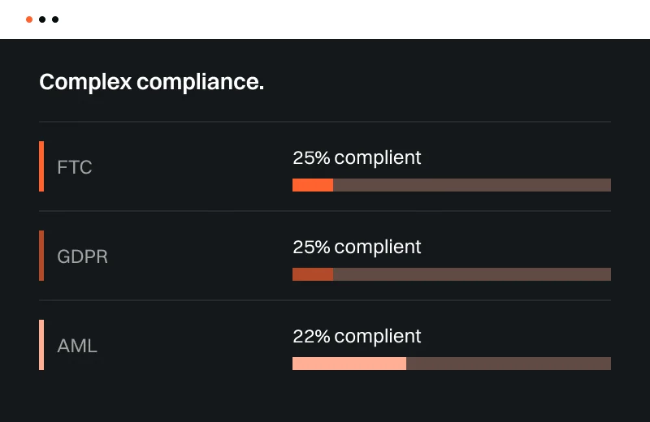Click the GDPR progress bar filled portion
This screenshot has width=650, height=422.
[313, 274]
